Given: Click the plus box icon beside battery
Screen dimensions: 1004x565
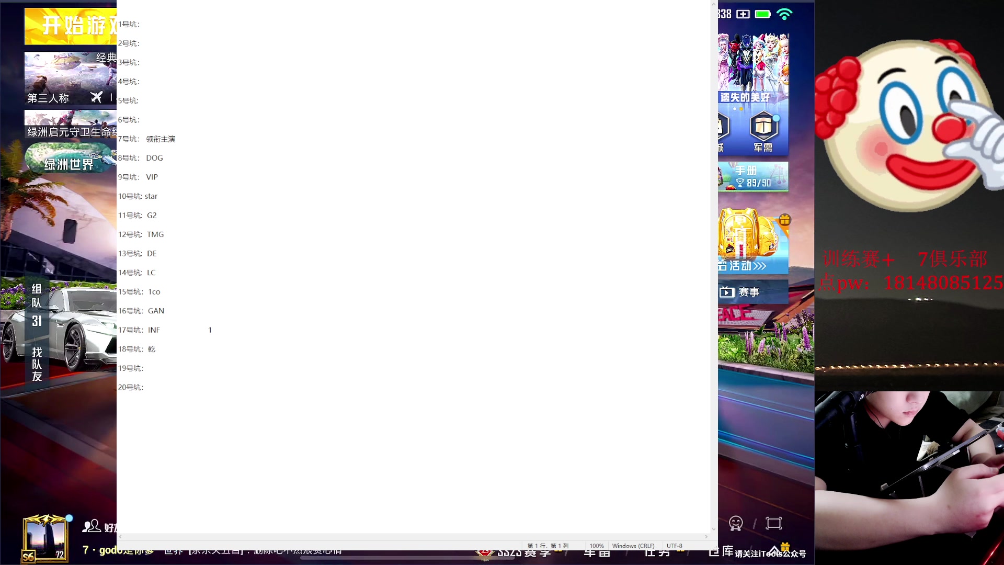Looking at the screenshot, I should click(x=743, y=14).
